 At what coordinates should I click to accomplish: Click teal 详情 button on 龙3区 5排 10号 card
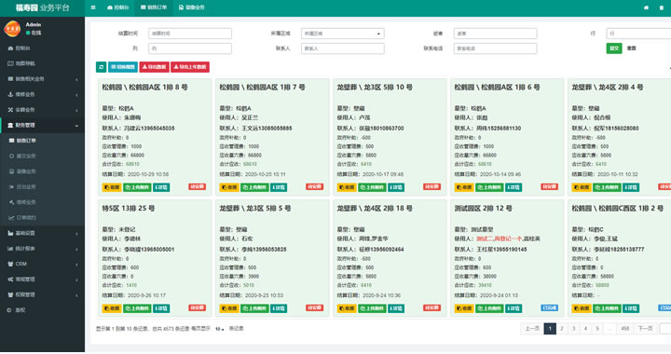[x=396, y=187]
